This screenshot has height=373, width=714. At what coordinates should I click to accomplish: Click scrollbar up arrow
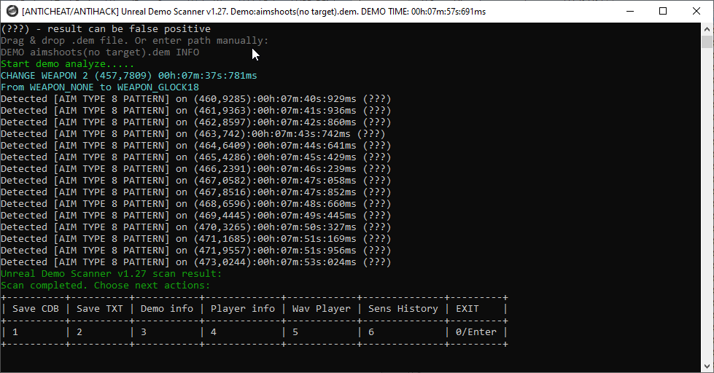tap(707, 29)
